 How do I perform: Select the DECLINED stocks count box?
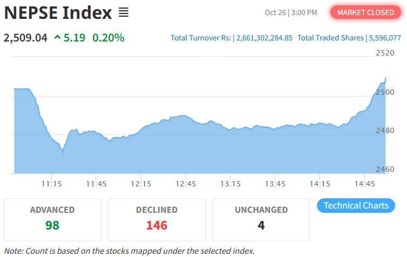tap(157, 219)
